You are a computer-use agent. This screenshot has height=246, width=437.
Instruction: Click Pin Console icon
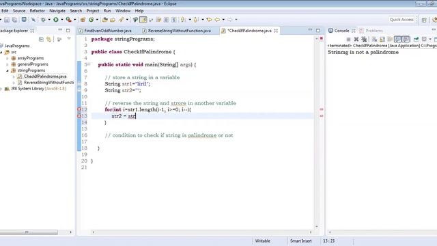click(x=416, y=40)
